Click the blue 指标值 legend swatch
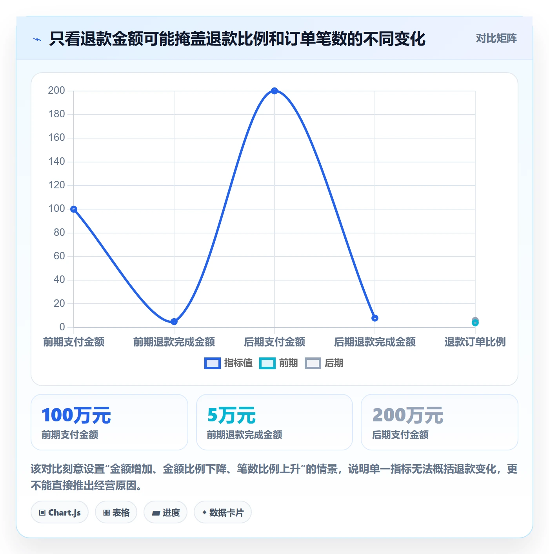549x554 pixels. (212, 363)
